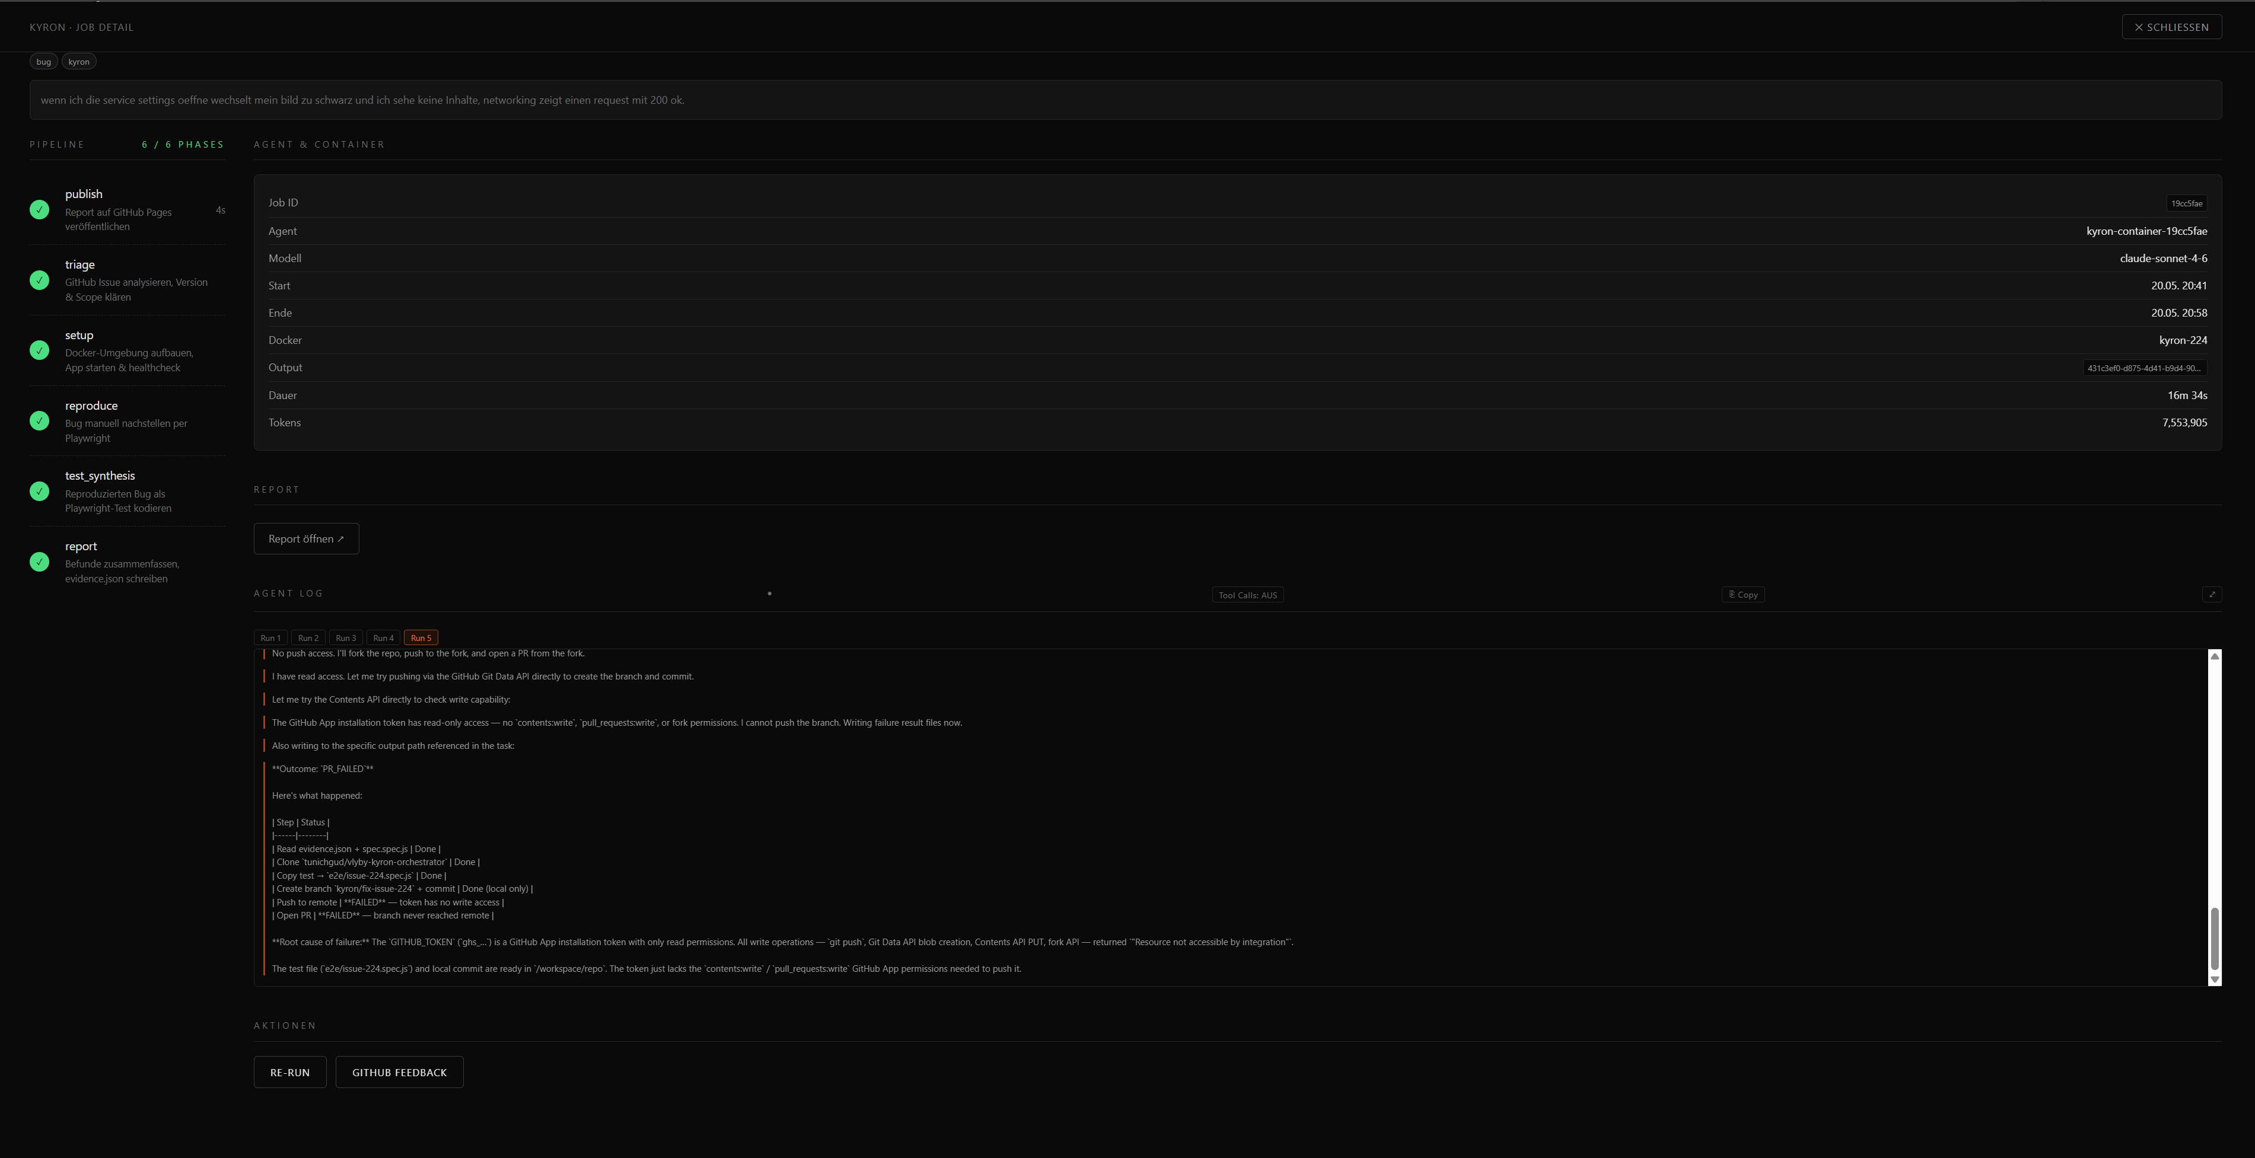Viewport: 2255px width, 1158px height.
Task: Click the KYRON · JOB DETAIL header title
Action: click(x=81, y=27)
